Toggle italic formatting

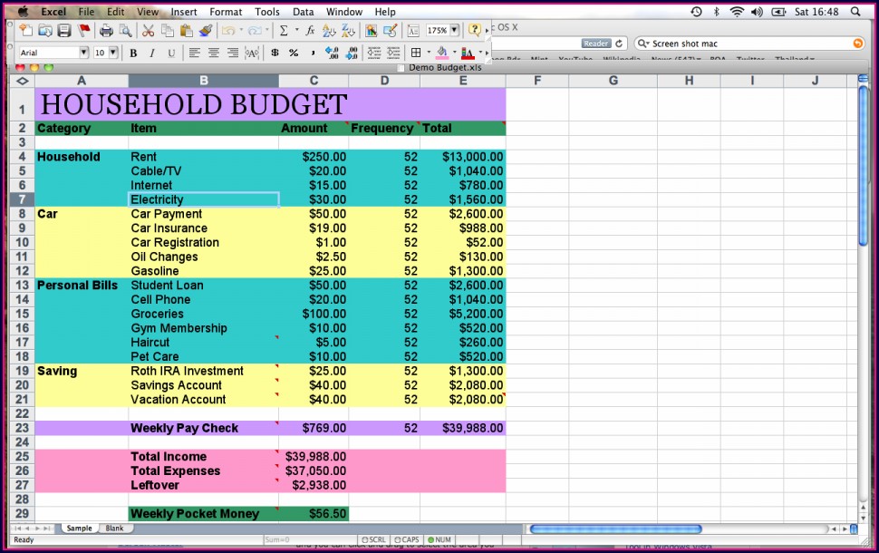pos(151,53)
